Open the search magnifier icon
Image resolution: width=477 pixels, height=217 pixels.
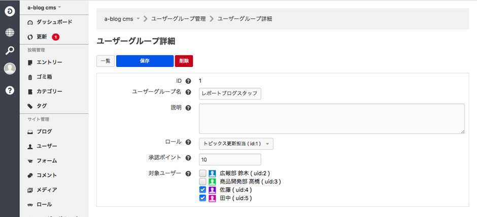click(10, 51)
